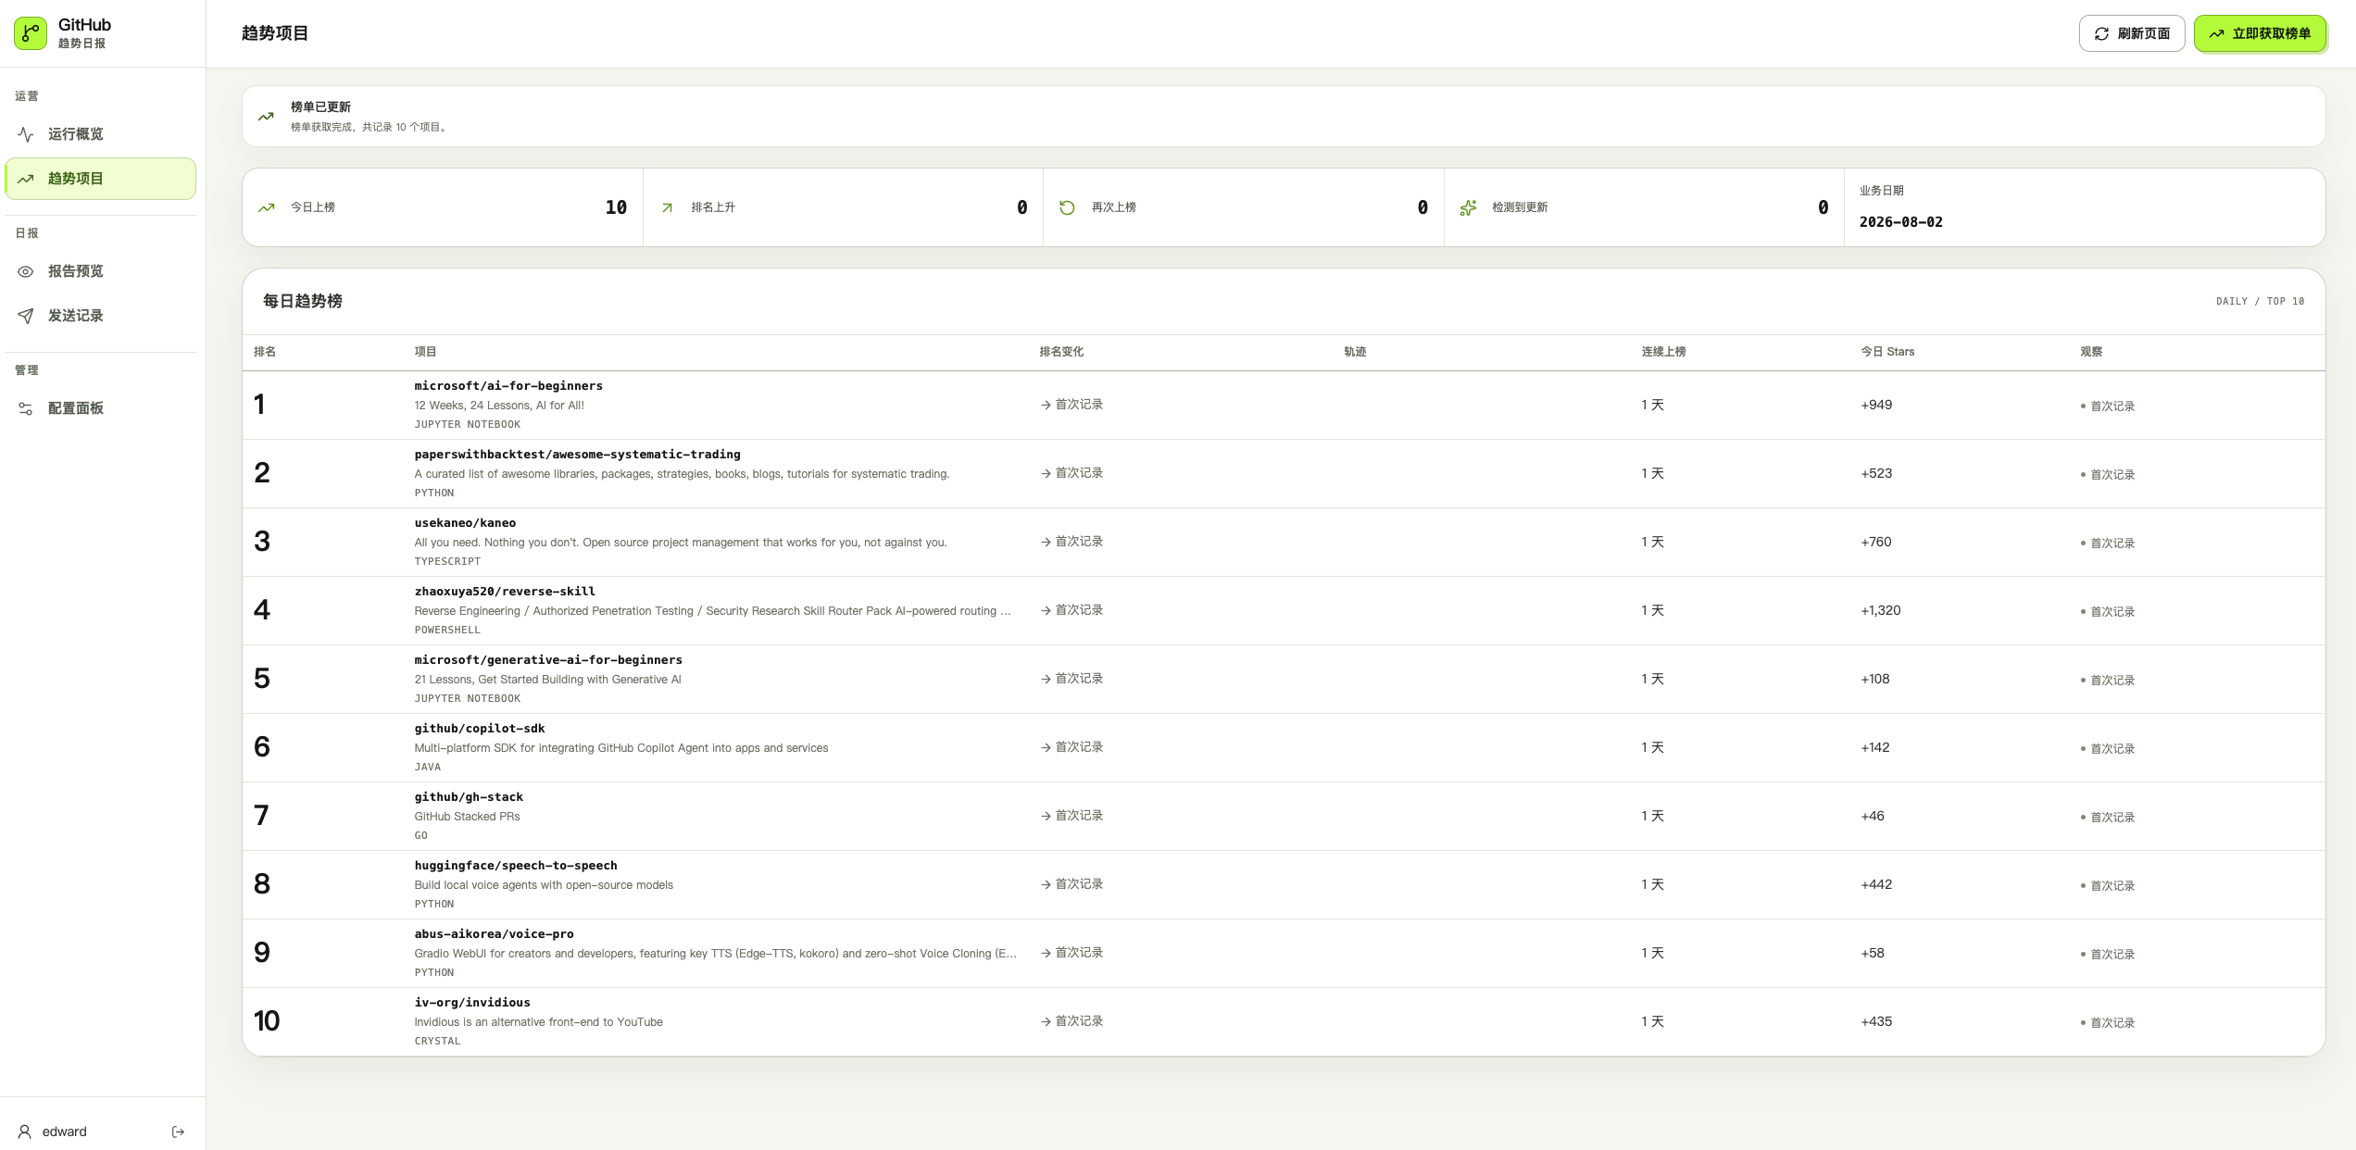Screen dimensions: 2356x1150
Task: Select the 趋势项目 sidebar item
Action: [x=101, y=179]
